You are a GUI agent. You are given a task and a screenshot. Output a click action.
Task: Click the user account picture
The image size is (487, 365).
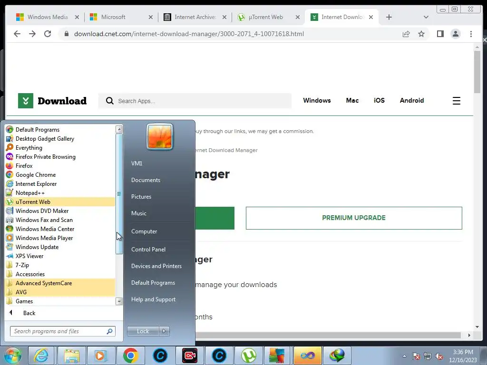click(x=160, y=137)
